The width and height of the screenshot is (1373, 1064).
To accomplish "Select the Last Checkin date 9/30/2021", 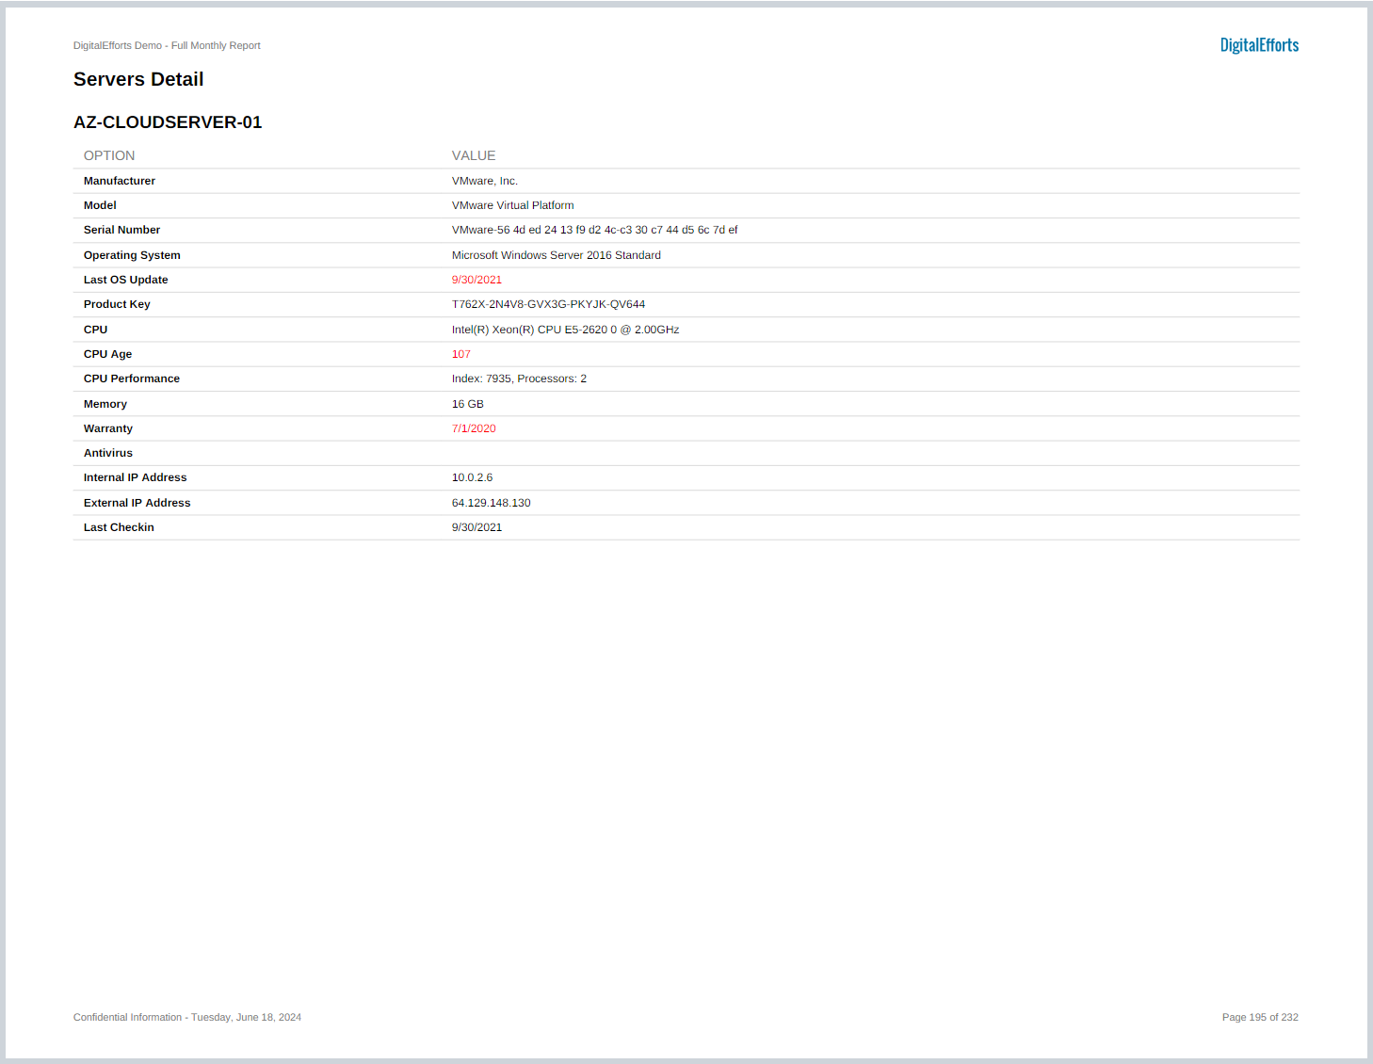I will [477, 527].
